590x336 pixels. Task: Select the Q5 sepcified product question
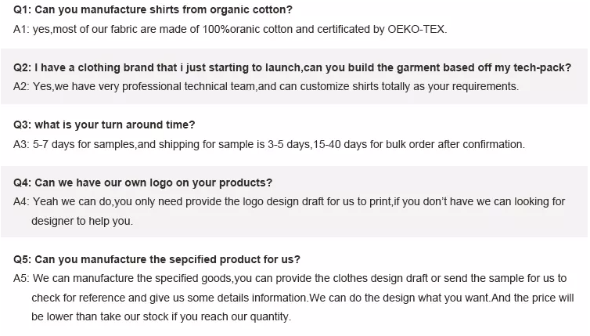[x=157, y=260]
